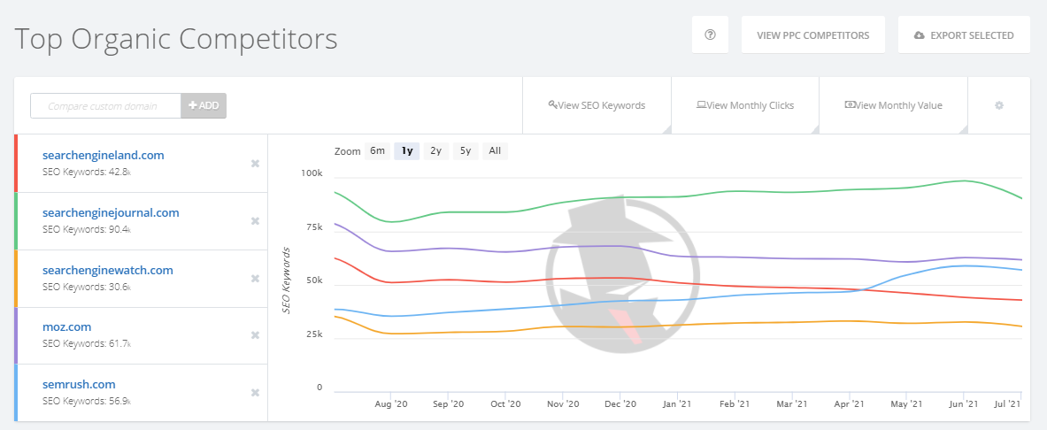Click 'SEO Keywords: 90.4k' text
This screenshot has height=430, width=1047.
click(86, 229)
